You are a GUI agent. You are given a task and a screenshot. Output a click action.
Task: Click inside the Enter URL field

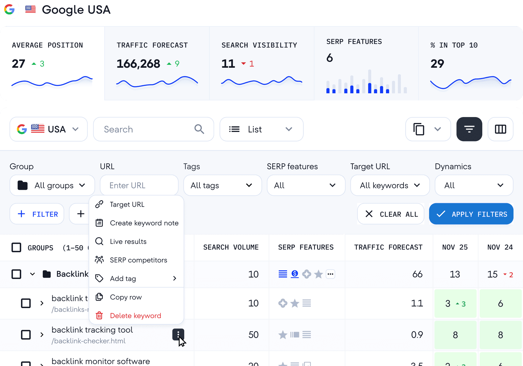[x=139, y=185]
